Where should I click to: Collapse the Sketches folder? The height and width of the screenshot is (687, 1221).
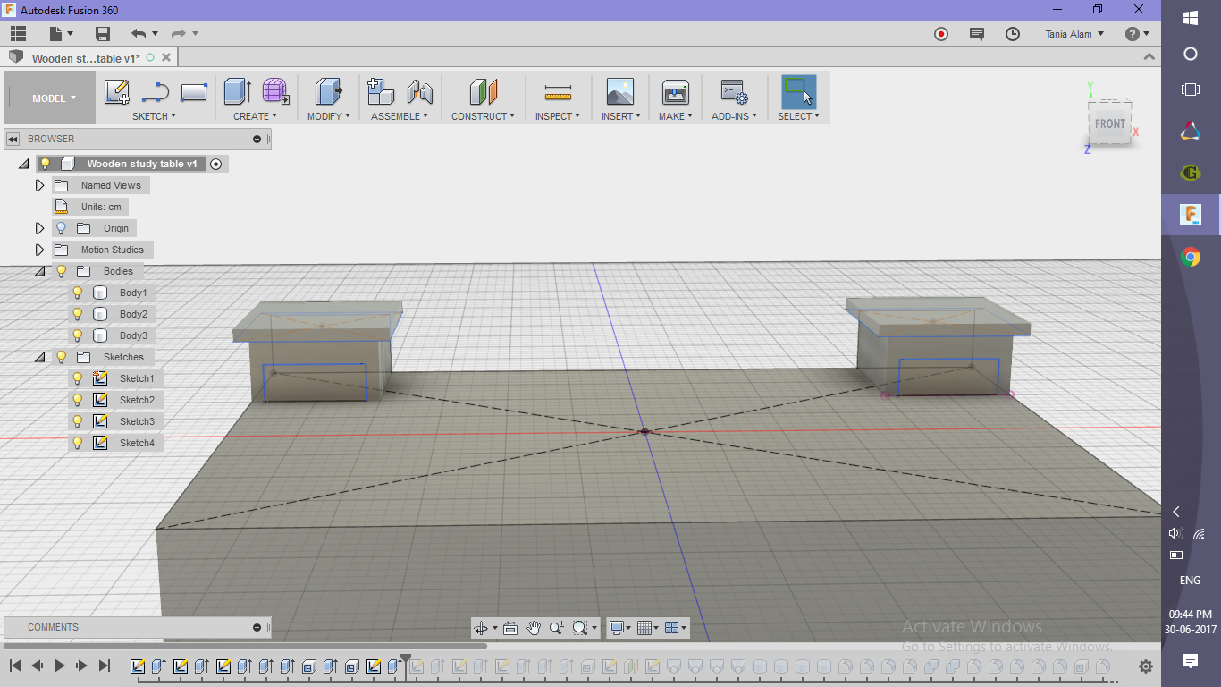(39, 357)
